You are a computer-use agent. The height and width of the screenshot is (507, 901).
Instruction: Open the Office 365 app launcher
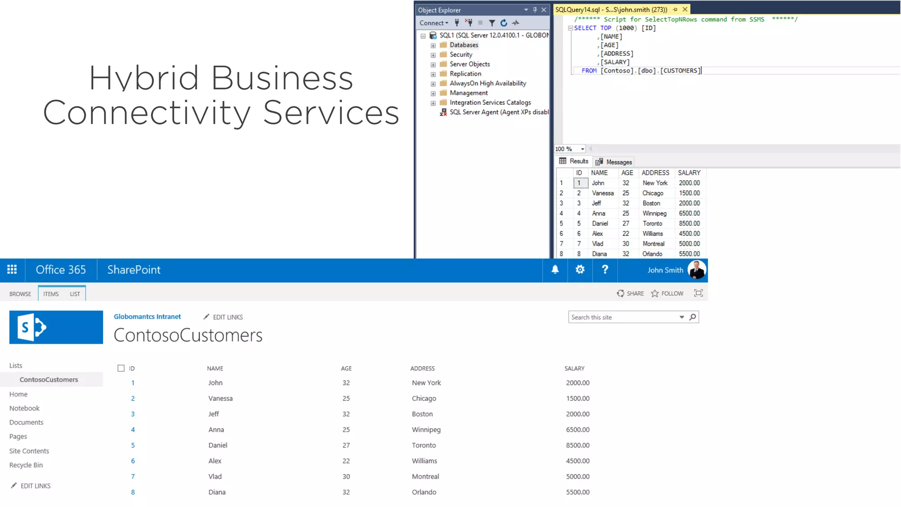[12, 270]
